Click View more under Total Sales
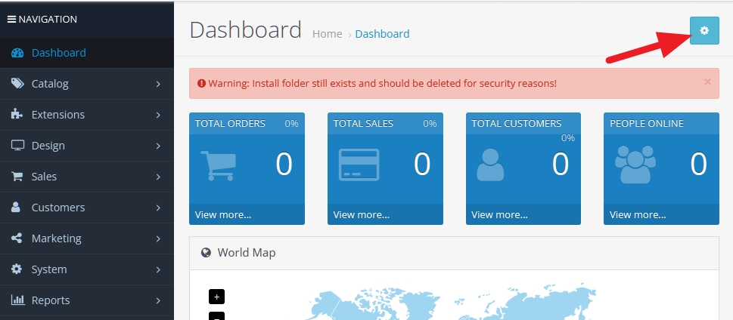The image size is (733, 320). click(362, 214)
